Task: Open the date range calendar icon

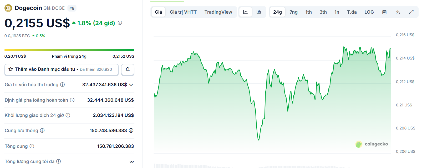Action: coord(384,12)
